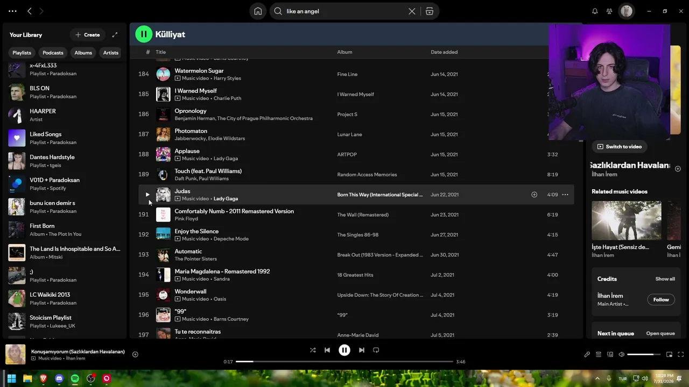Screen dimensions: 689x387
Task: Open the now-playing song title Konuşamıyorum
Action: pos(78,352)
